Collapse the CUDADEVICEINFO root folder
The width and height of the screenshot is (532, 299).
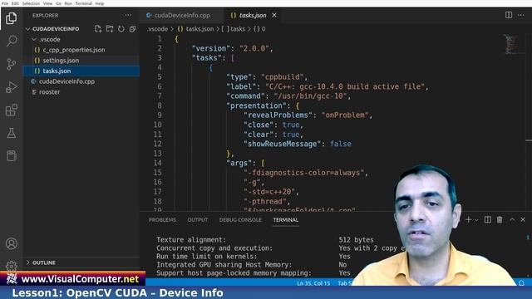click(x=27, y=29)
